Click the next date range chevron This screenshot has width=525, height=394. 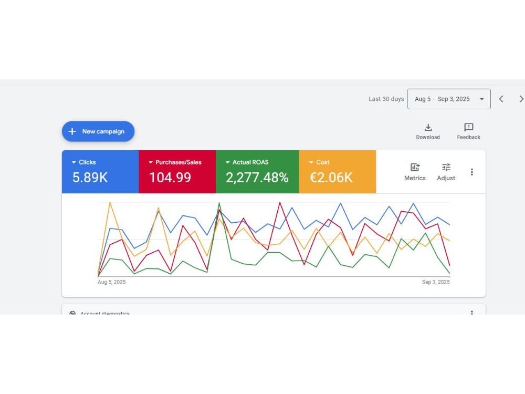coord(520,98)
